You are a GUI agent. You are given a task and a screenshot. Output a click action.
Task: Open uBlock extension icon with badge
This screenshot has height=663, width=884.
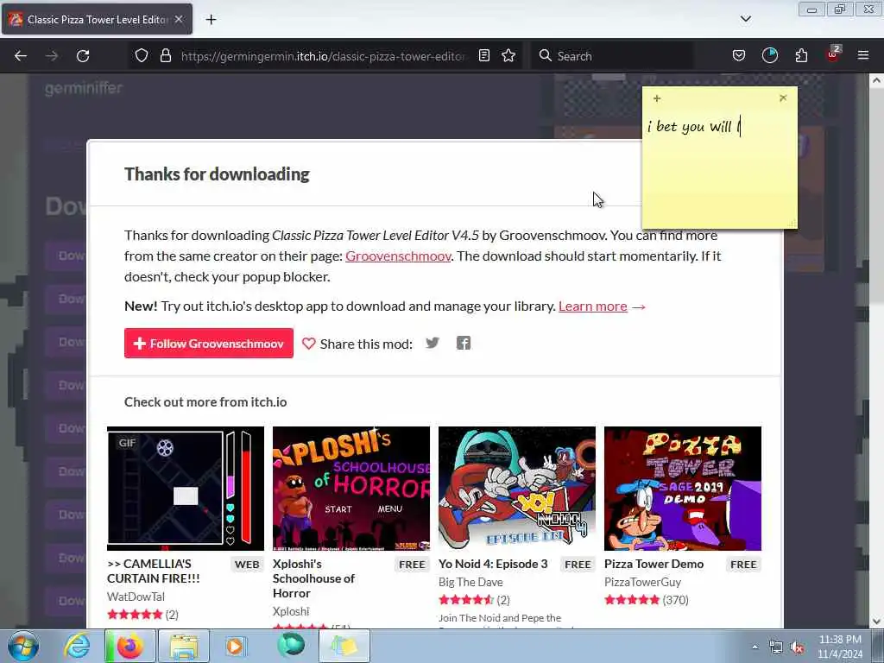pos(833,54)
